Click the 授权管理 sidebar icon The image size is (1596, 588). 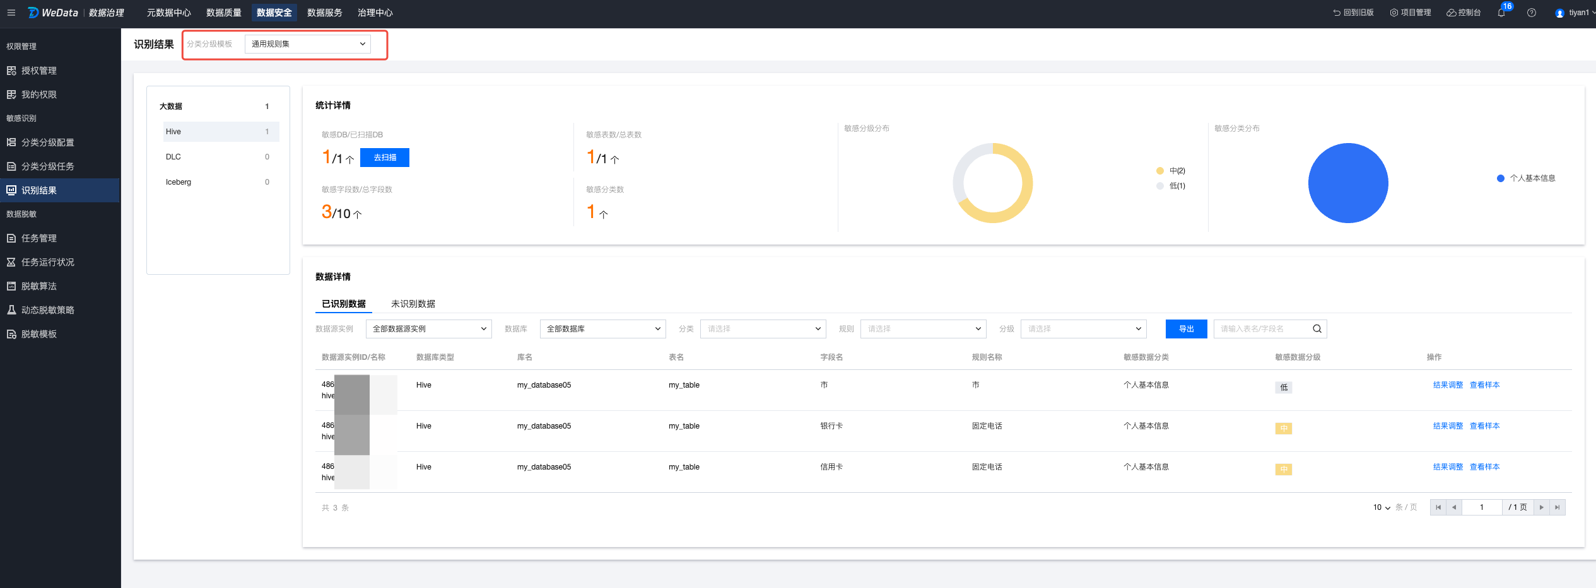[11, 71]
